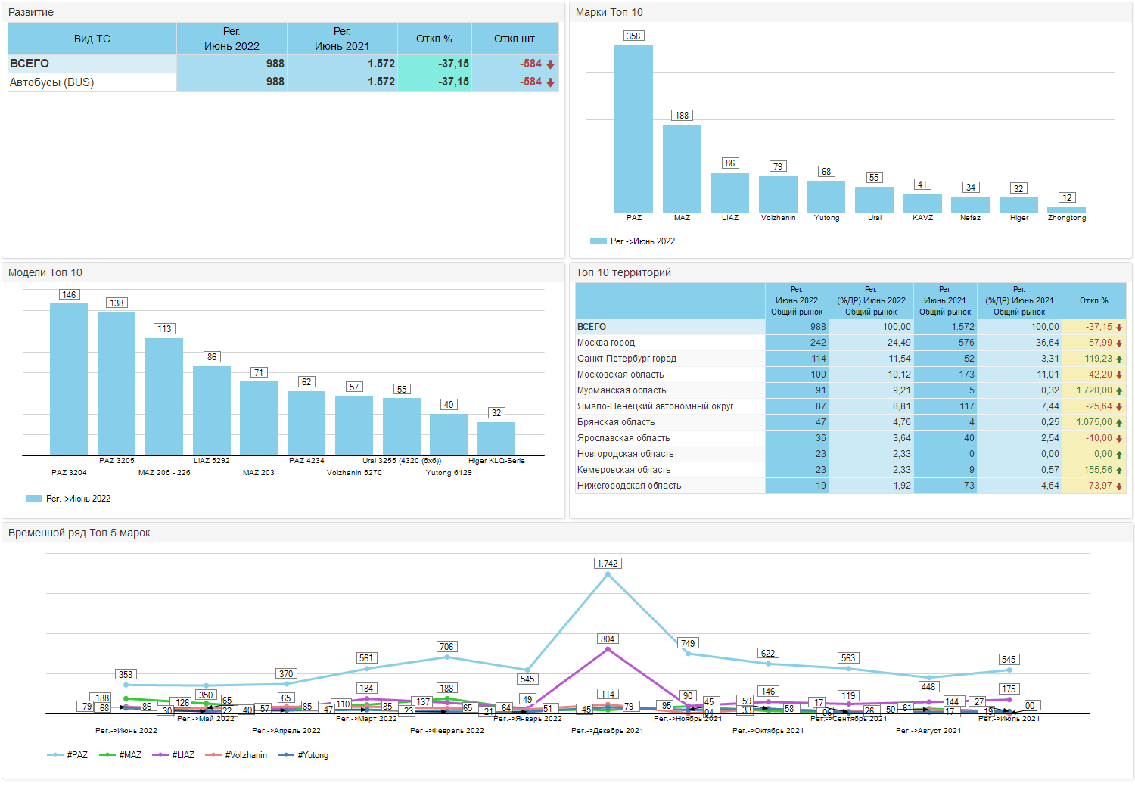Click the red down arrow in ВСЕГО row
Viewport: 1135px width, 802px height.
(x=550, y=64)
